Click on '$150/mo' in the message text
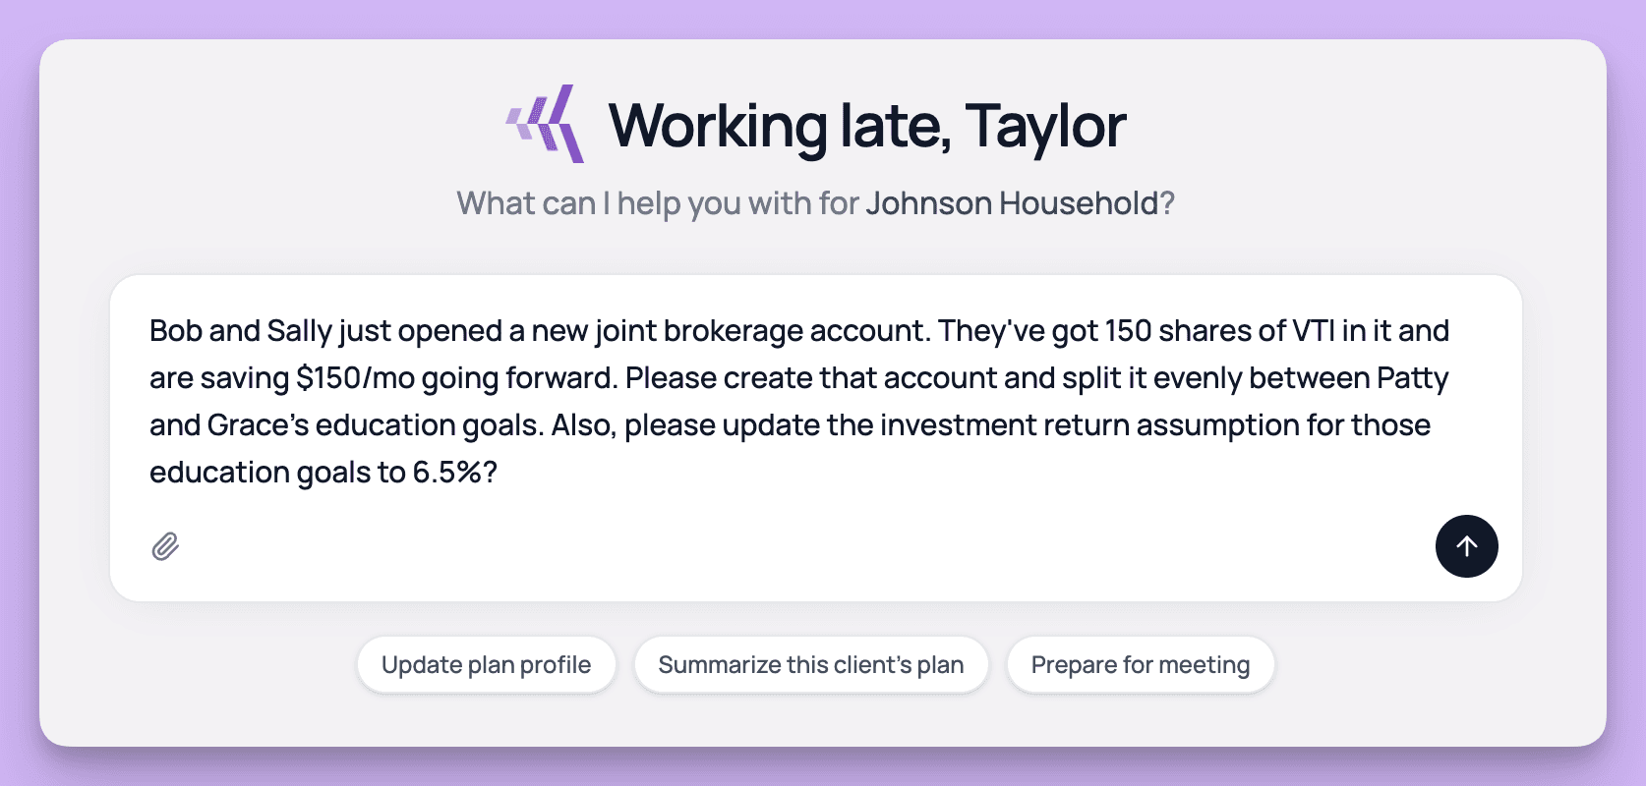 355,378
